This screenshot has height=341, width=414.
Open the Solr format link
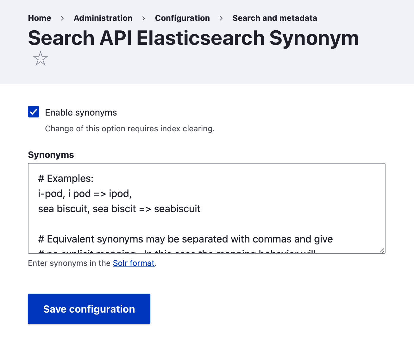tap(134, 263)
